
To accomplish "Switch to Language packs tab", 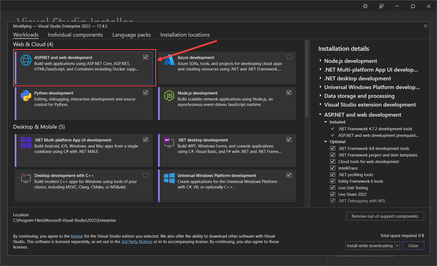I will pos(132,35).
